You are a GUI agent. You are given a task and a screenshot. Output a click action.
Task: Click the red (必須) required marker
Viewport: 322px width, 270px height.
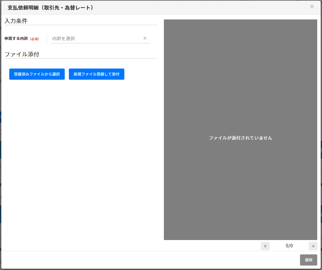tap(34, 39)
